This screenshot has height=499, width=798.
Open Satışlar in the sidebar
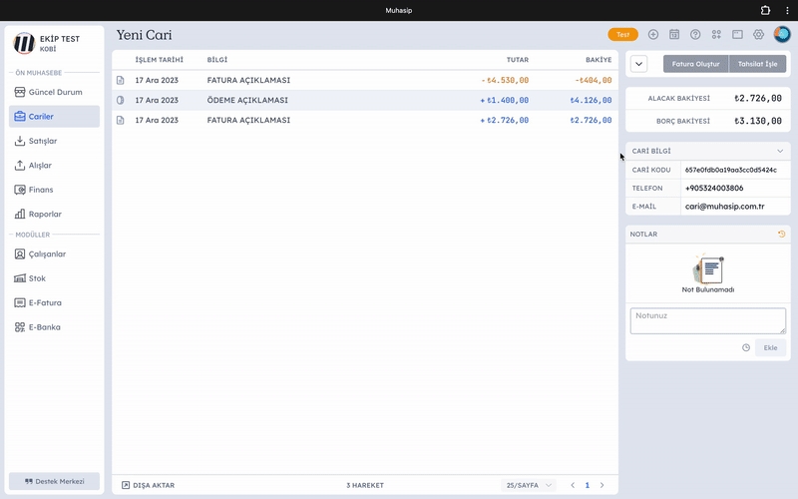click(x=42, y=141)
